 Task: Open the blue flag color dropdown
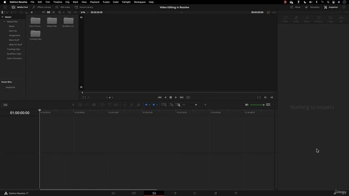149,105
